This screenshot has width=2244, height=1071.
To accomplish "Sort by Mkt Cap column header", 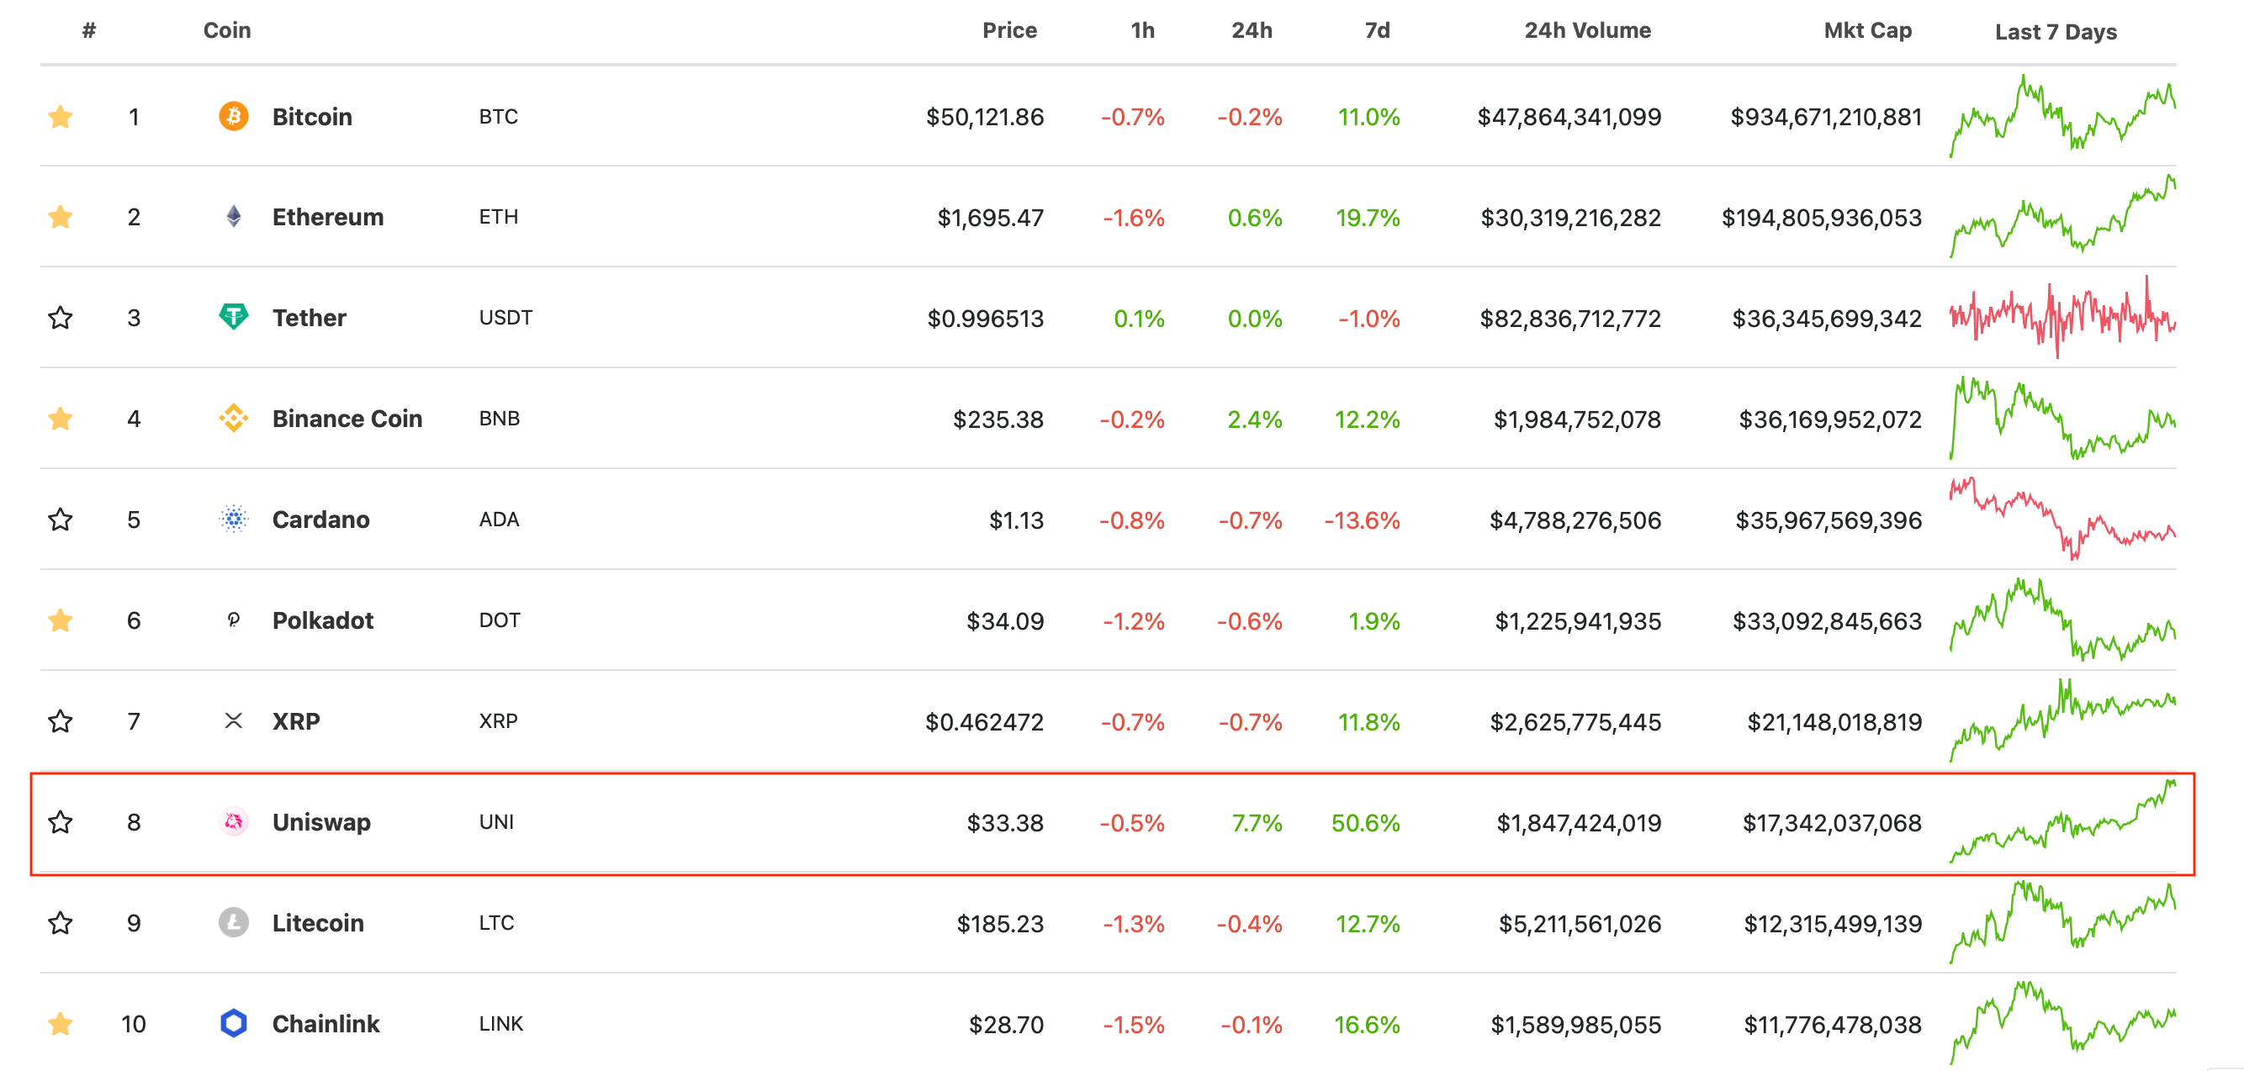I will [1868, 30].
